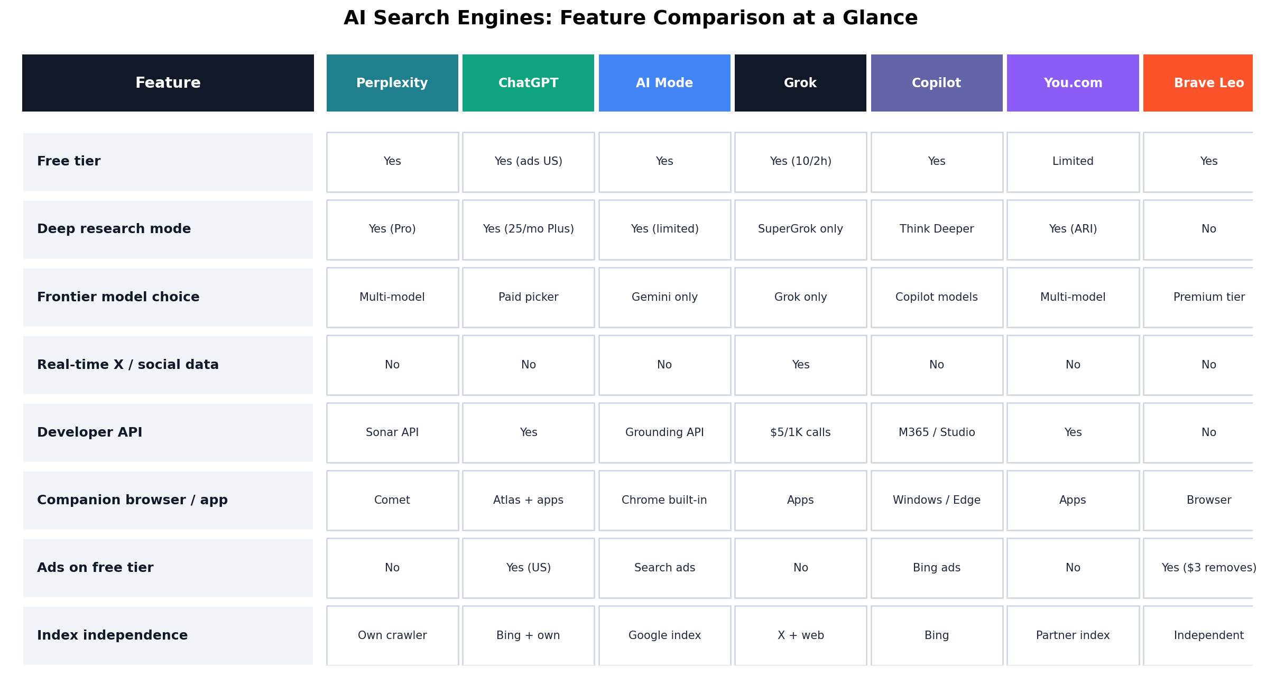Select You.com's 'Apps' cell
The image size is (1266, 675).
click(x=1073, y=500)
